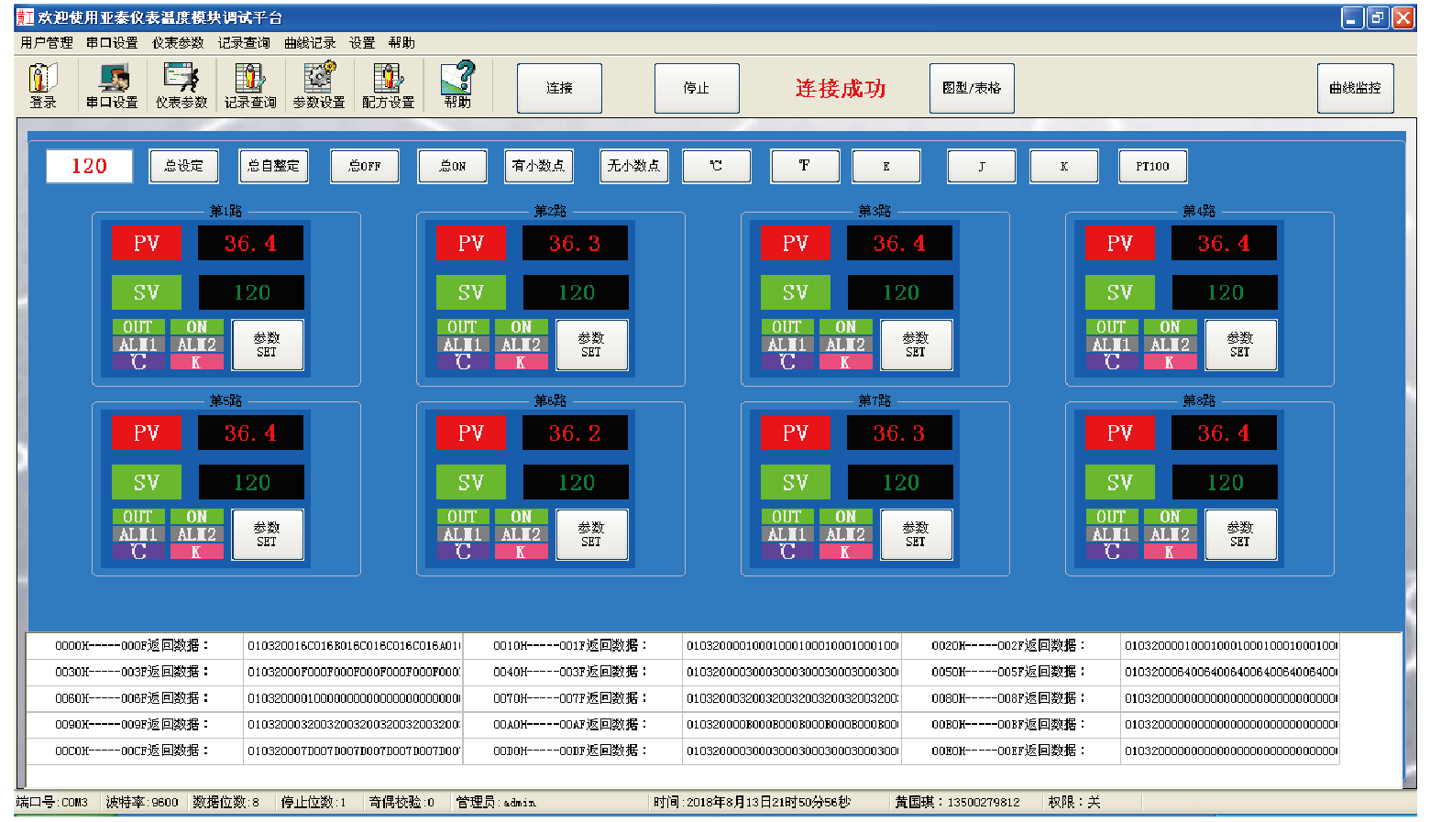Open 仪表参数 instrument parameters toolbar icon

(181, 85)
